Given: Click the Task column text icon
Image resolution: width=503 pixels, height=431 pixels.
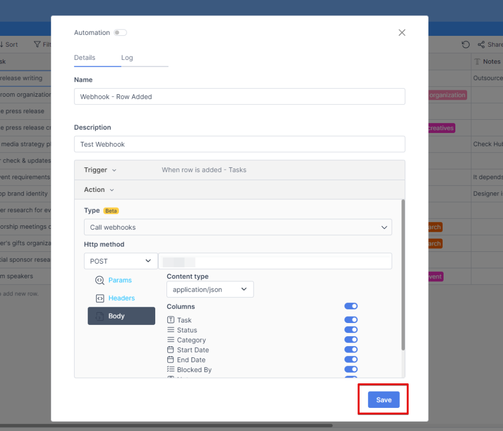Looking at the screenshot, I should 171,320.
